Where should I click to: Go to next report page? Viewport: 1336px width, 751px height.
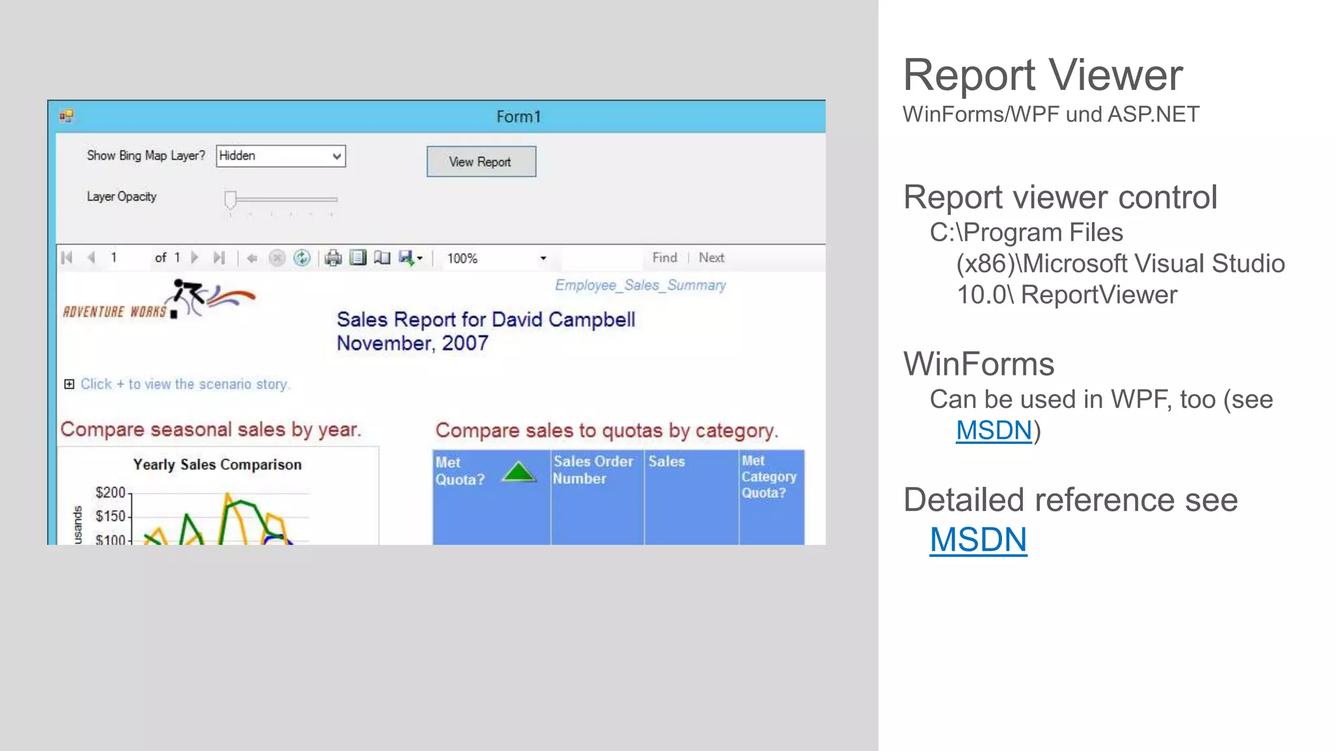click(x=194, y=258)
